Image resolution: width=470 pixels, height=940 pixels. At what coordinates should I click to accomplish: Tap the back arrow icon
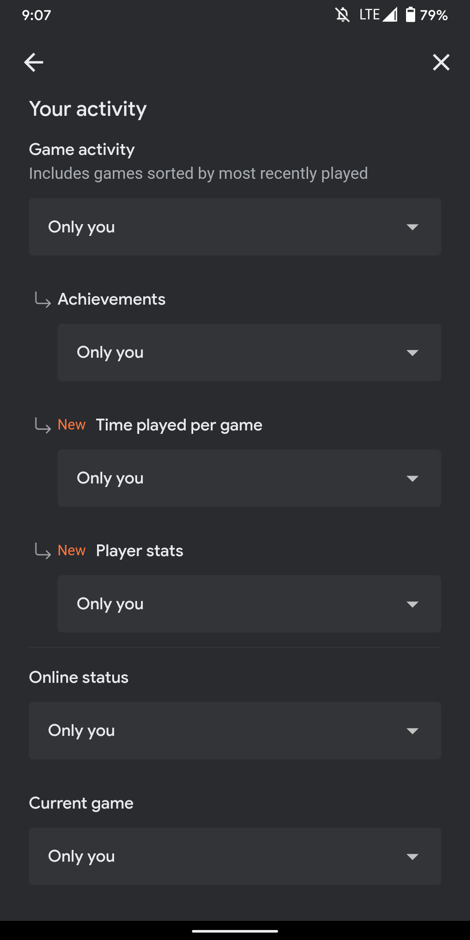34,62
